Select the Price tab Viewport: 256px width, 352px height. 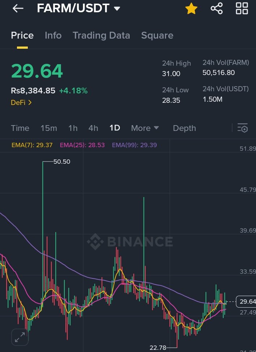22,35
